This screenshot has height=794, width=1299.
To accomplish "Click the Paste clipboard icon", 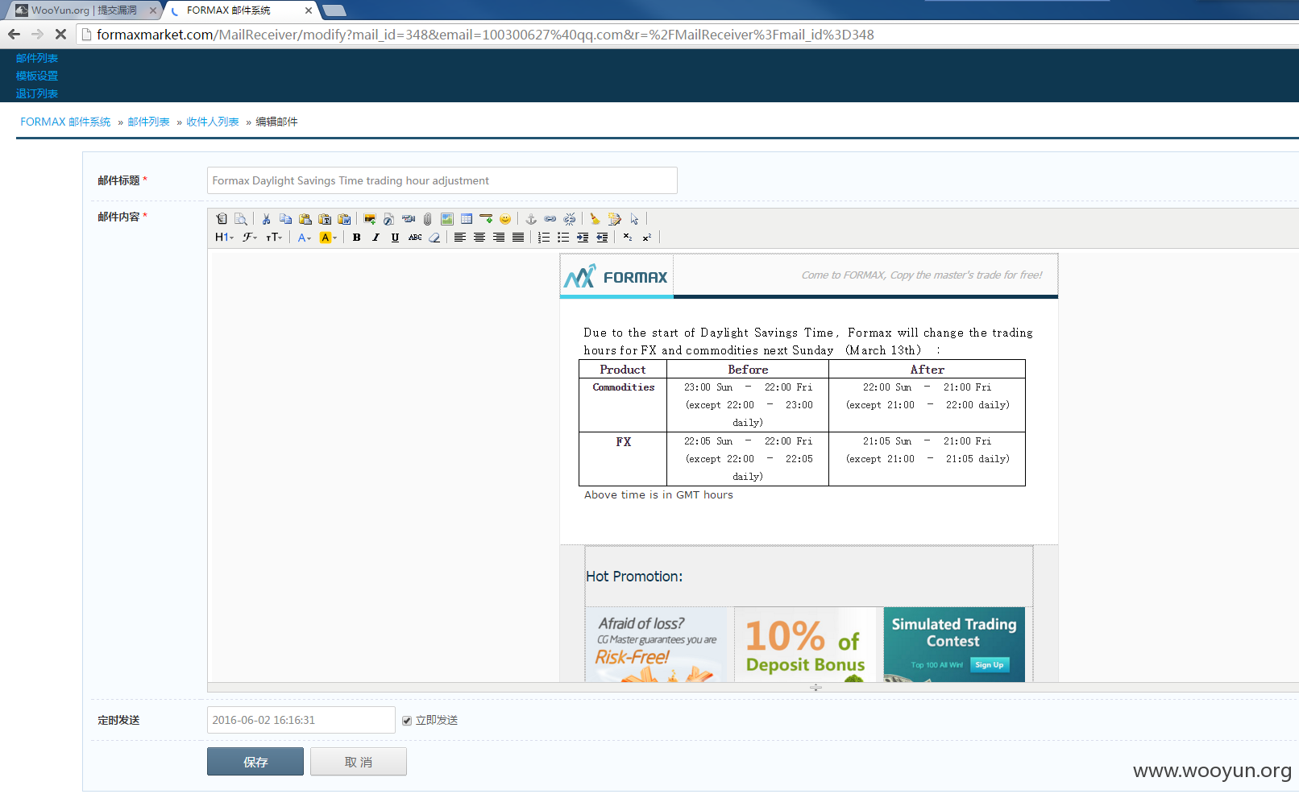I will (x=305, y=219).
